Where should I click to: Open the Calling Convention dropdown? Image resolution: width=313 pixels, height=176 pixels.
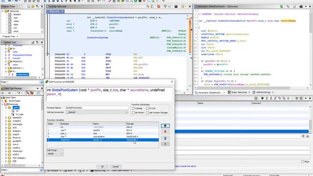pyautogui.click(x=97, y=112)
